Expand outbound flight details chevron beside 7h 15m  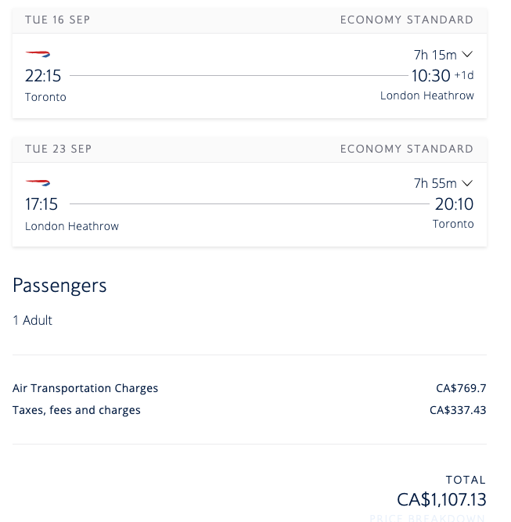pos(467,54)
